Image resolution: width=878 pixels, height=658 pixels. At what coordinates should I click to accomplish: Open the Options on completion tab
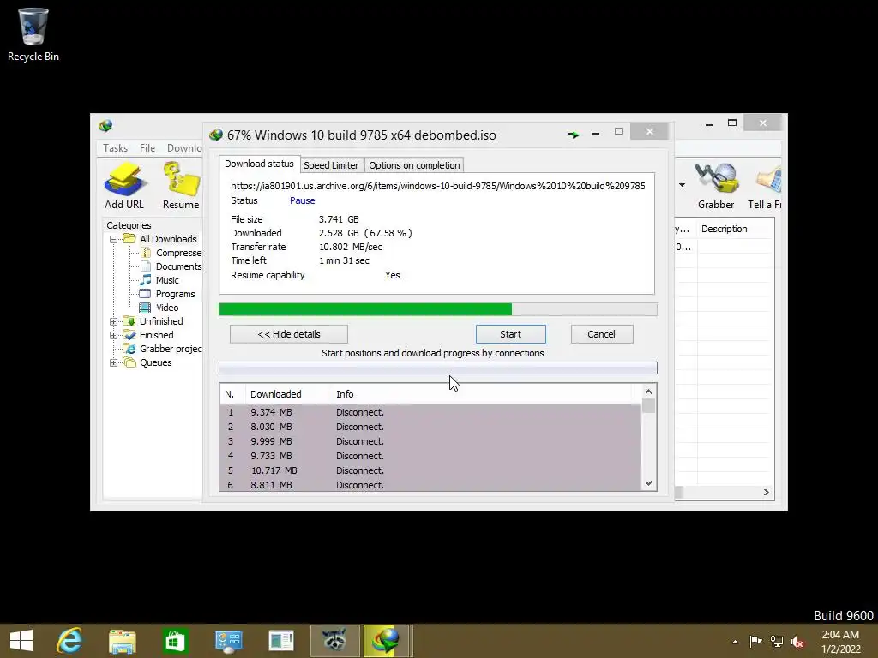[x=414, y=165]
